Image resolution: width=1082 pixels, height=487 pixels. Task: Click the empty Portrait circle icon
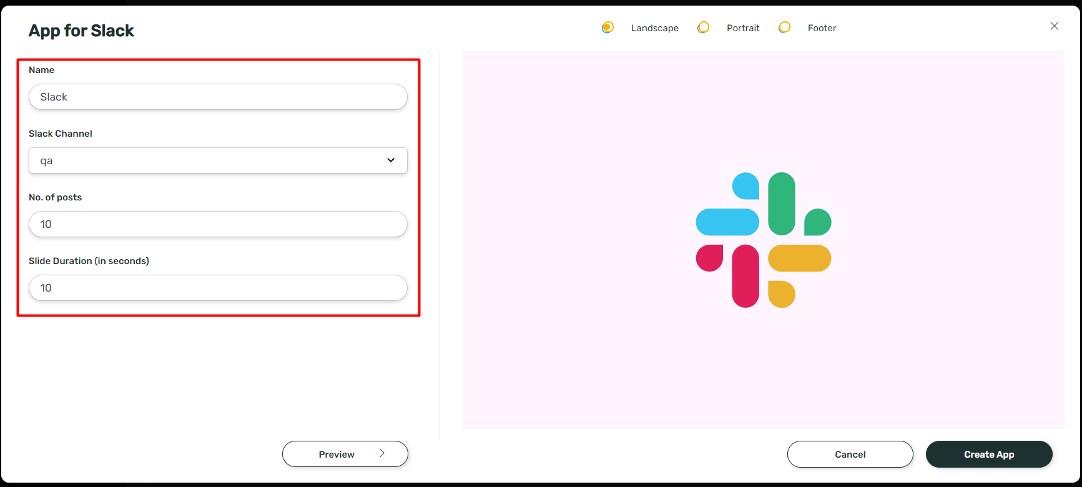(x=704, y=27)
